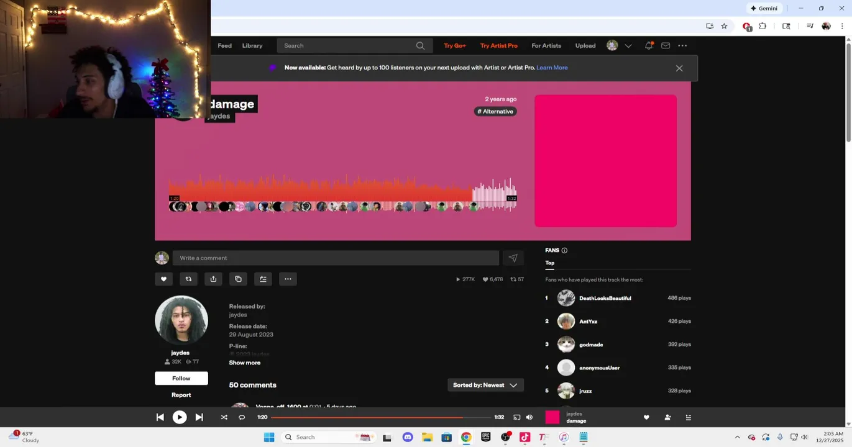Seek in the track waveform
The height and width of the screenshot is (447, 852).
click(x=342, y=194)
